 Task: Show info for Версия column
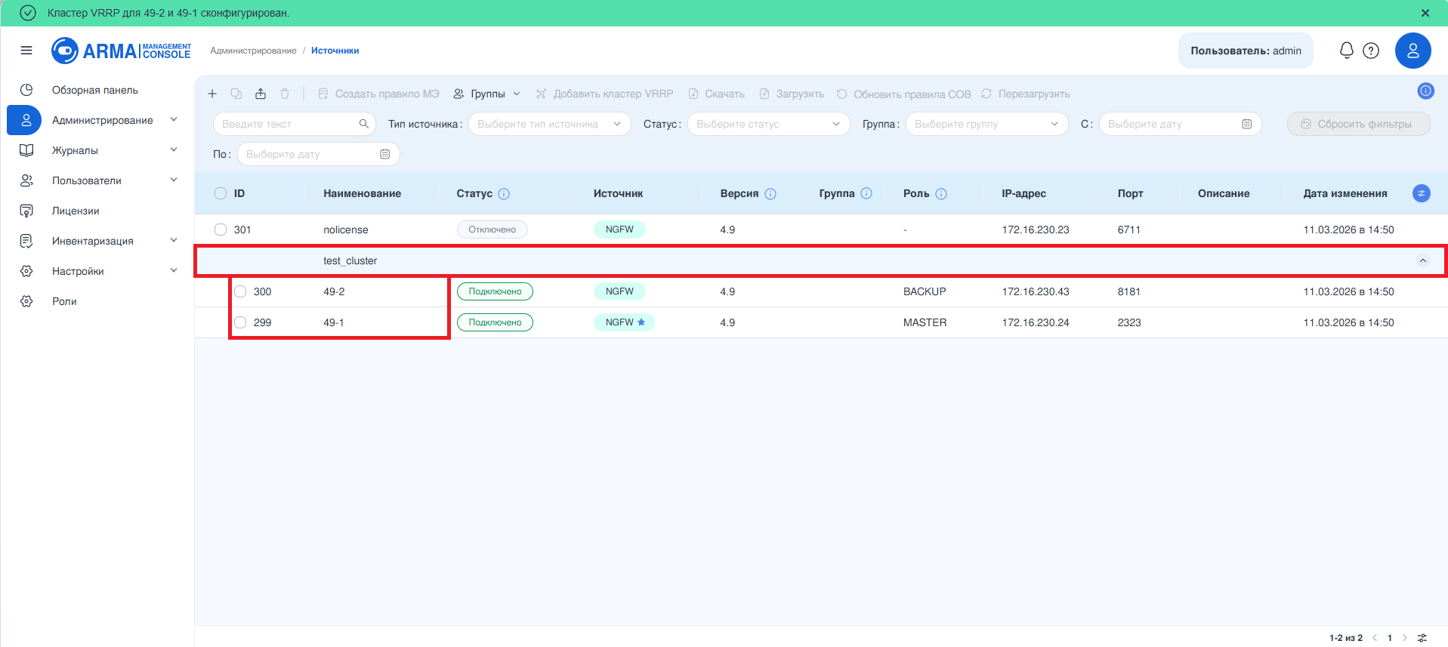tap(770, 194)
